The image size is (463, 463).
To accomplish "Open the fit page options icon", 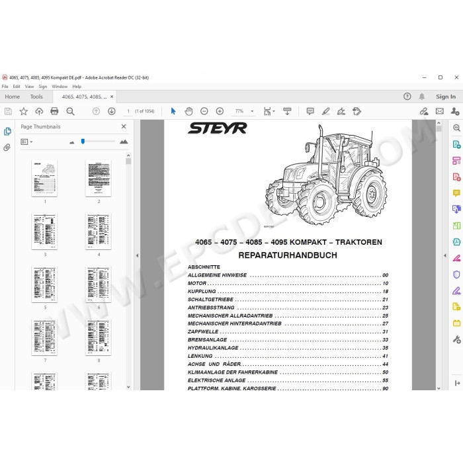I will [269, 111].
